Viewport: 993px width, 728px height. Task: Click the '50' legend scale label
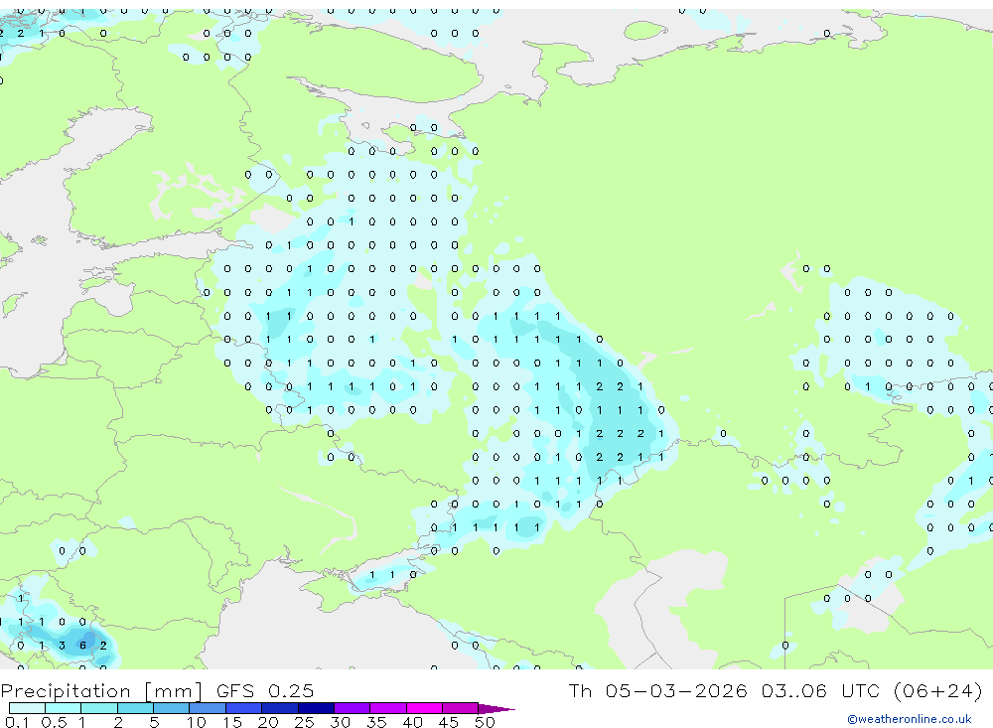[x=485, y=722]
